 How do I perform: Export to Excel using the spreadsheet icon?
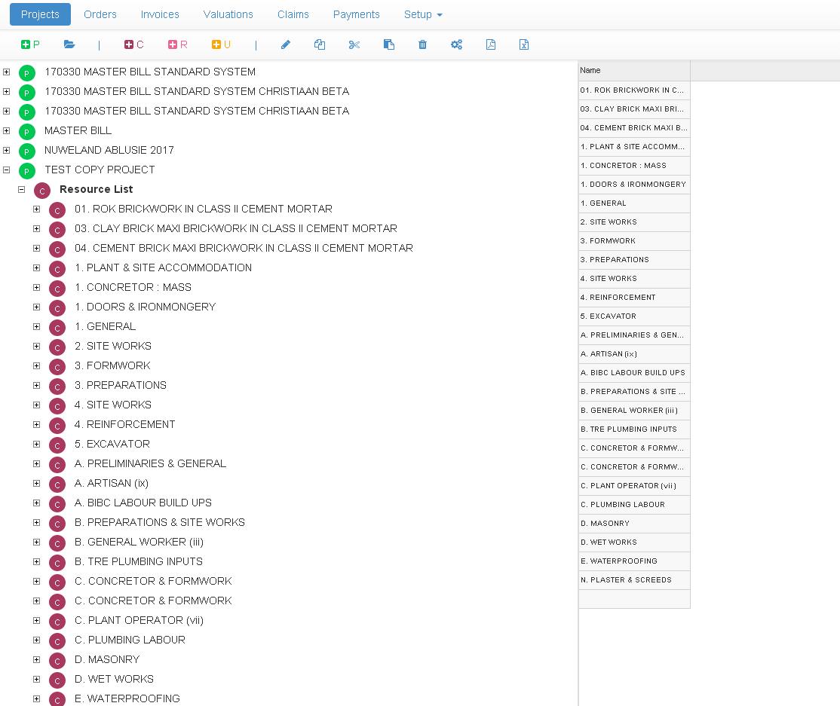pyautogui.click(x=524, y=44)
